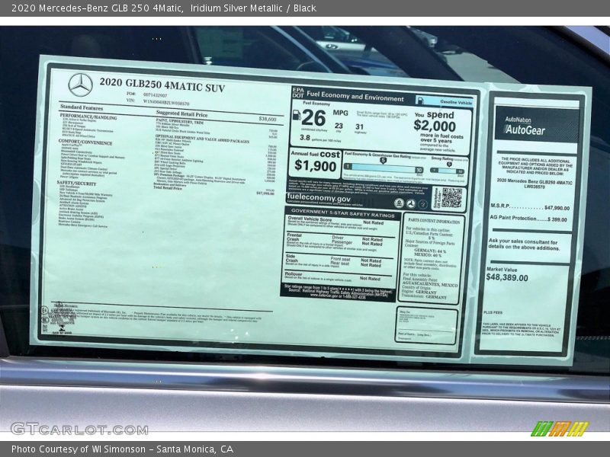Click the 'PERFORMANCE/HANDLING' section heading
Screen dimensions: 610x457
[x=88, y=117]
